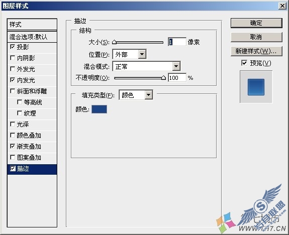Click the opacity percent input field
This screenshot has width=289, height=235.
[x=177, y=78]
